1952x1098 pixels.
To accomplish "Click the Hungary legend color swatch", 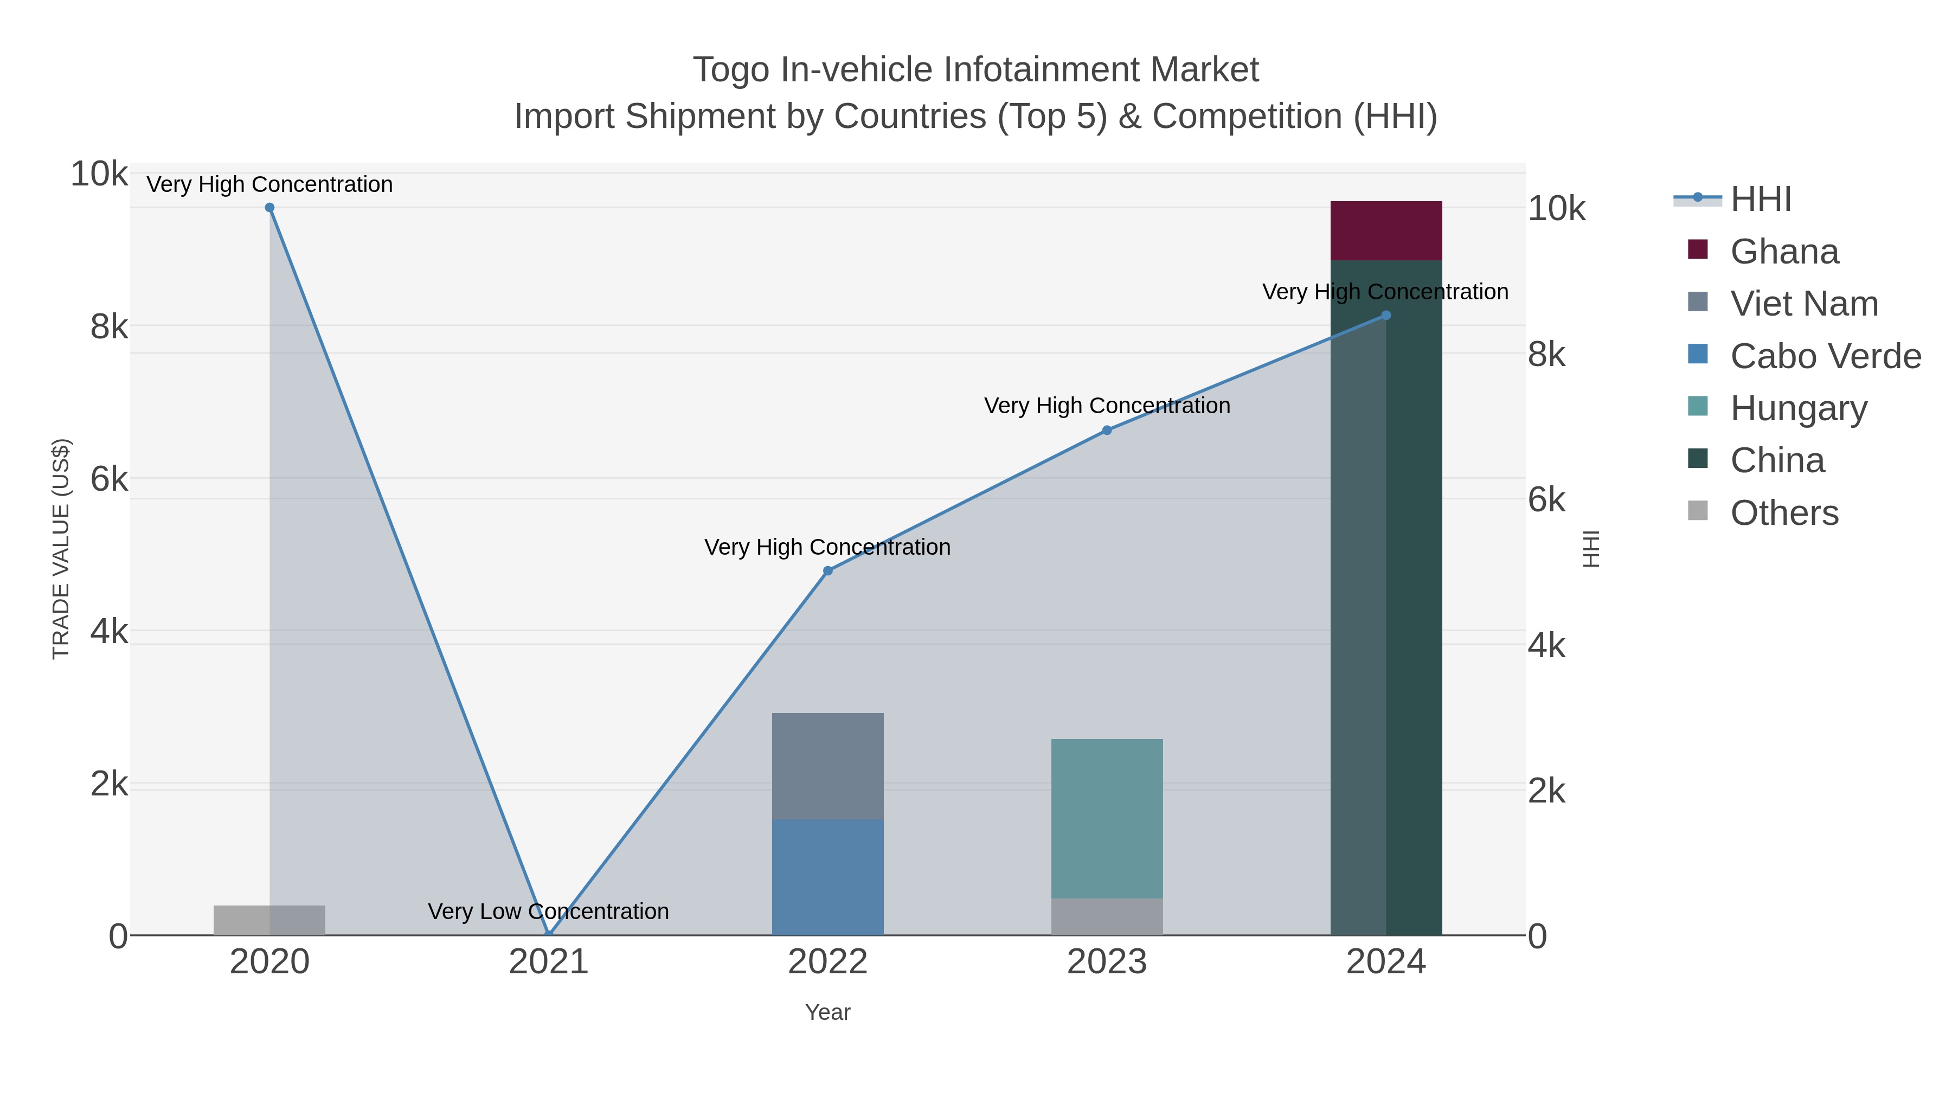I will (1698, 406).
